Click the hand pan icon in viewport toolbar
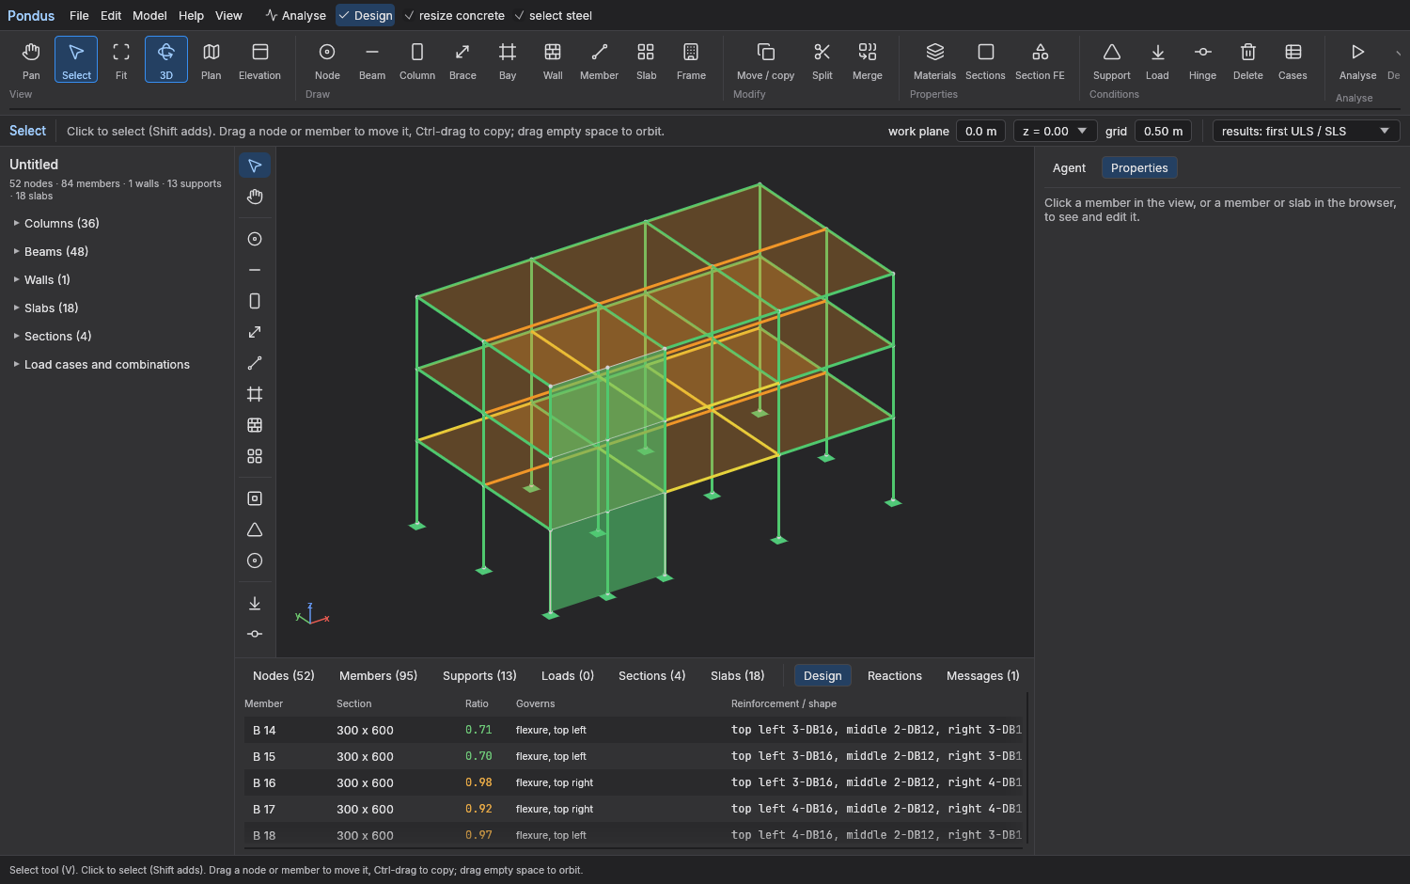Screen dimensions: 1410x884 (x=255, y=197)
